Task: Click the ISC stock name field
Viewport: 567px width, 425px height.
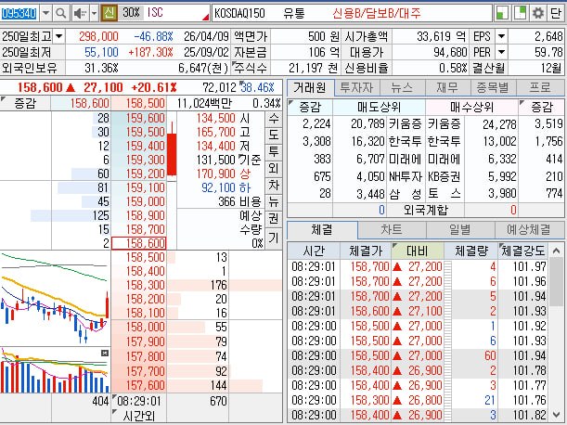Action: (x=177, y=13)
